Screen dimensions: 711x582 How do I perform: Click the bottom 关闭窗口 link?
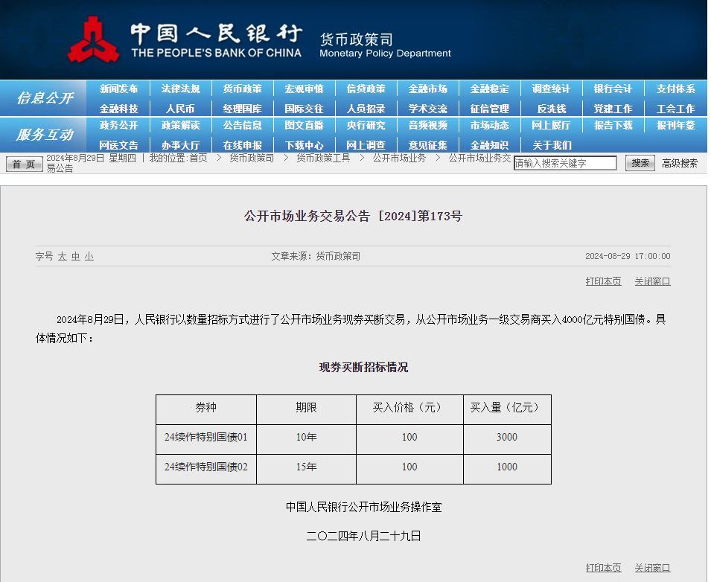click(652, 568)
